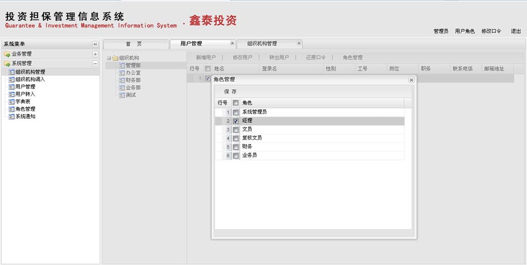Close the 用户管理 tab with its X icon
This screenshot has height=265, width=527.
pos(232,44)
